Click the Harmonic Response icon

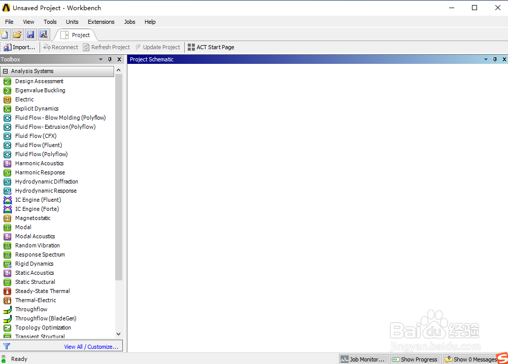pyautogui.click(x=7, y=173)
